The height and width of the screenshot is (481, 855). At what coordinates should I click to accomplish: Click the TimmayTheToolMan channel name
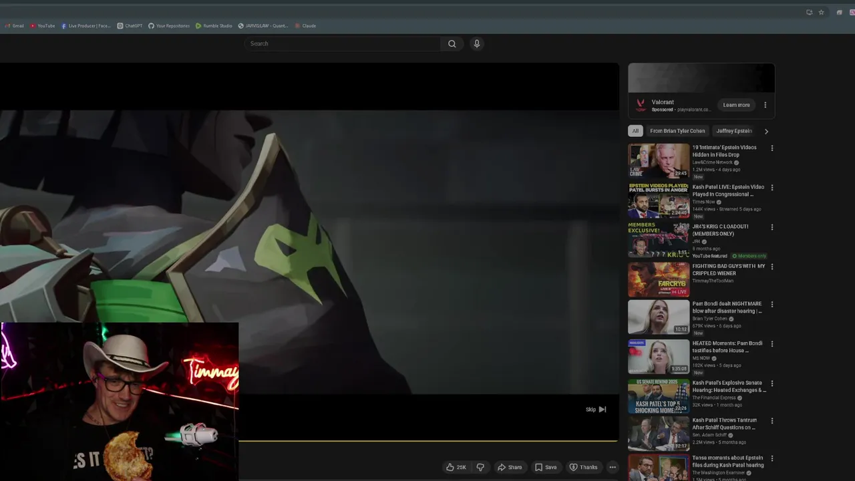point(713,281)
